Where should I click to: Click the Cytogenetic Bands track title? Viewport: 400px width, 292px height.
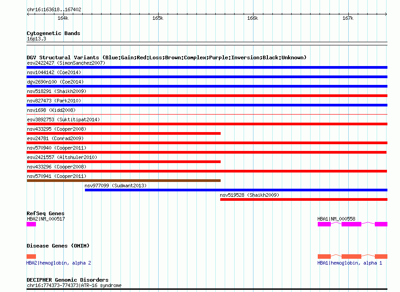coord(53,33)
